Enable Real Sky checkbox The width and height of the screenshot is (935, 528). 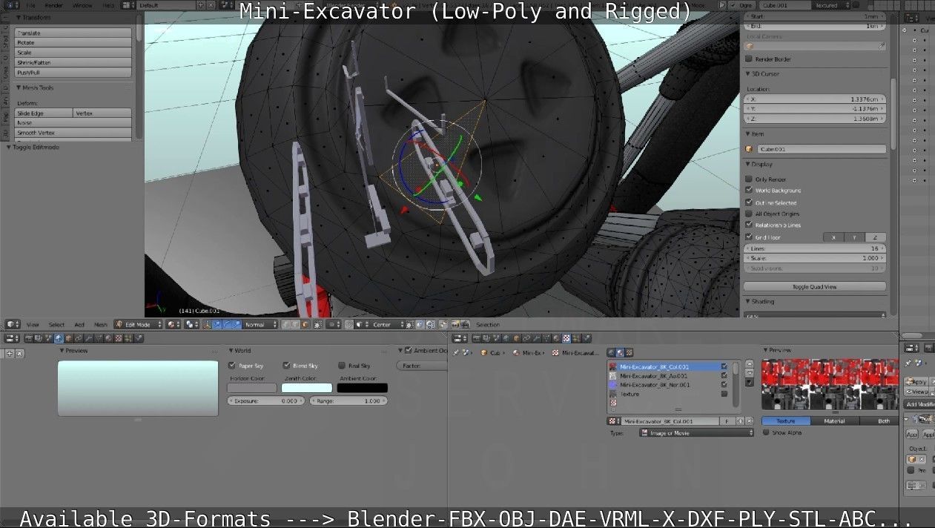(341, 365)
